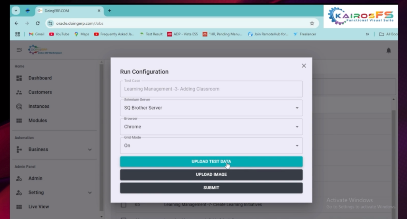This screenshot has height=219, width=407.
Task: Submit the run configuration
Action: pyautogui.click(x=211, y=188)
